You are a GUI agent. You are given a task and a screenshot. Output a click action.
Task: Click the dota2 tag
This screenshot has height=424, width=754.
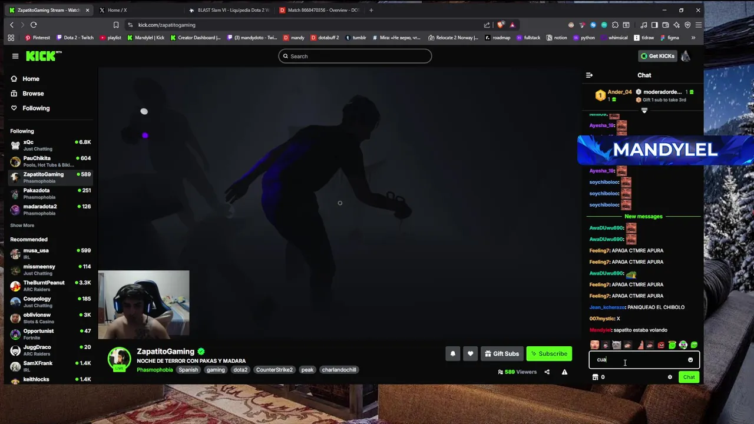(240, 370)
